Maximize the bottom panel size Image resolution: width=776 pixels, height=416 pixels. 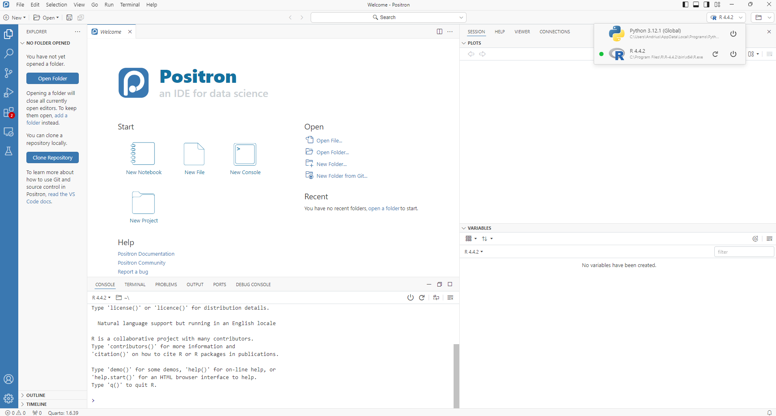click(450, 285)
